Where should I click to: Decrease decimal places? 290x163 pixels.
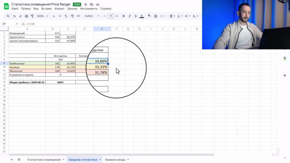tap(66, 16)
